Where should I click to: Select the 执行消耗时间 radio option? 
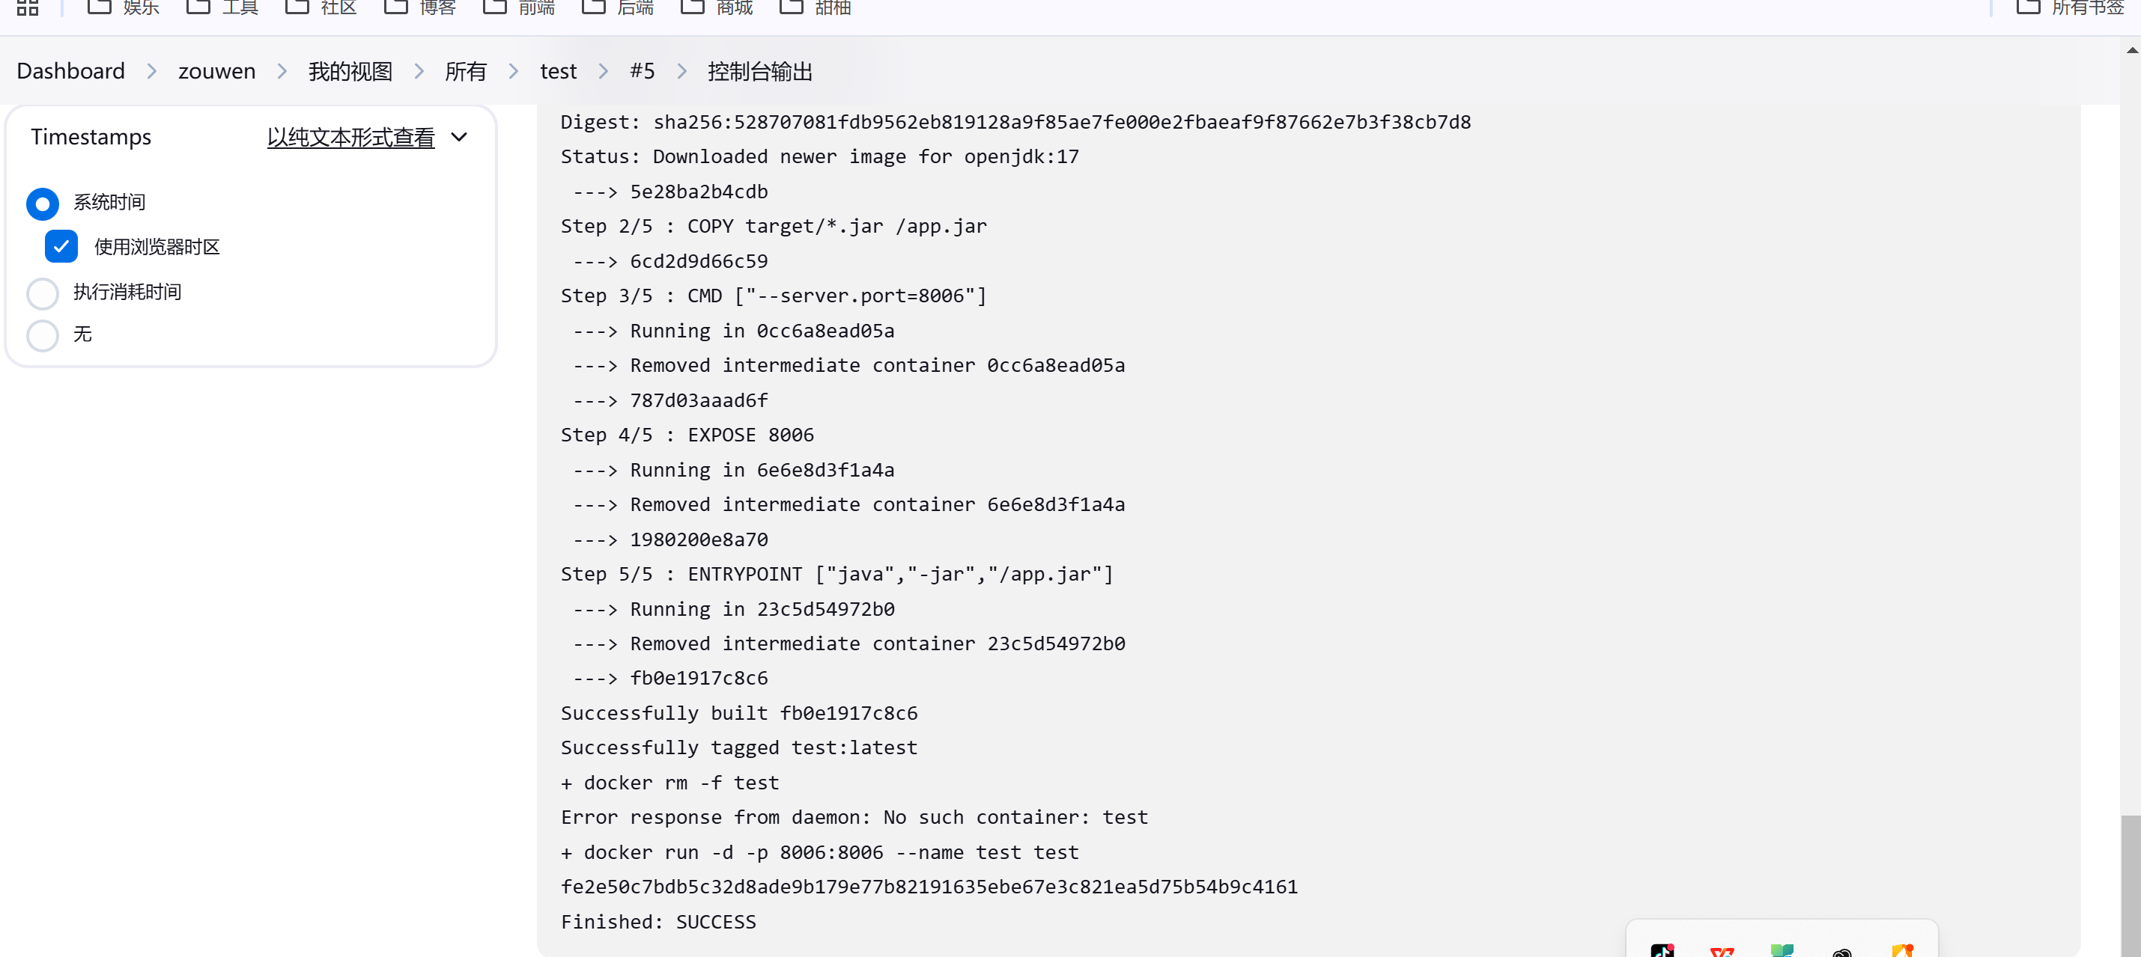(x=43, y=293)
